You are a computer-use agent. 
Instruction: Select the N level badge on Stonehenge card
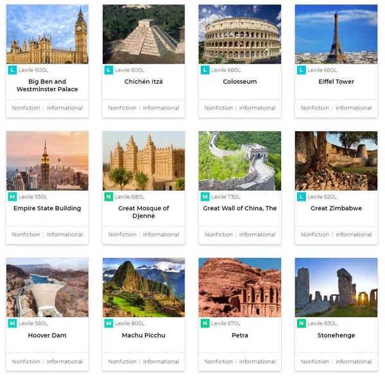302,323
